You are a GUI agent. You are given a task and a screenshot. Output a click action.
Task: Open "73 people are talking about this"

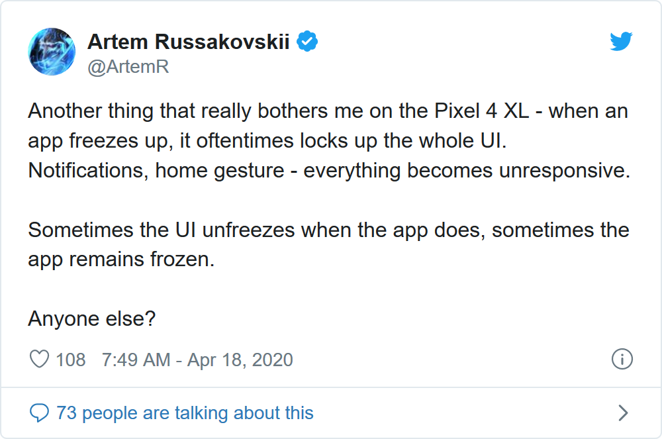[185, 413]
